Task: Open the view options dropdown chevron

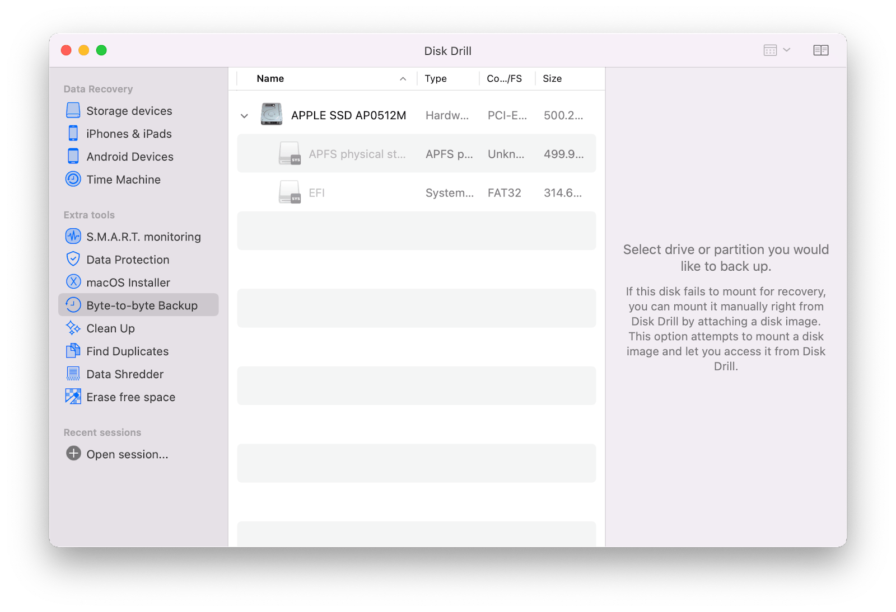Action: (x=787, y=50)
